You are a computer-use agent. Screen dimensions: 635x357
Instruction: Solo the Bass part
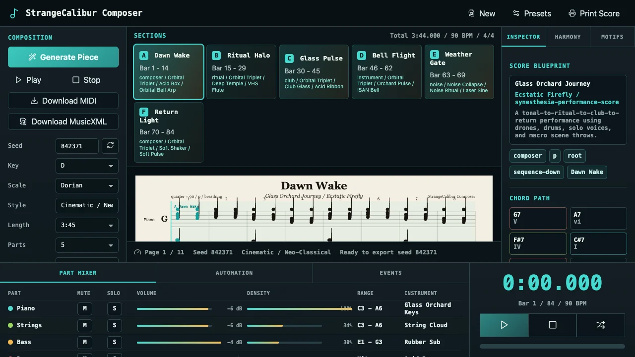click(x=114, y=342)
